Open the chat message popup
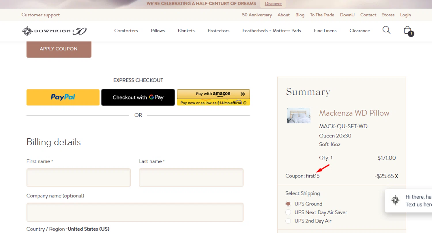The width and height of the screenshot is (432, 233). tap(408, 200)
